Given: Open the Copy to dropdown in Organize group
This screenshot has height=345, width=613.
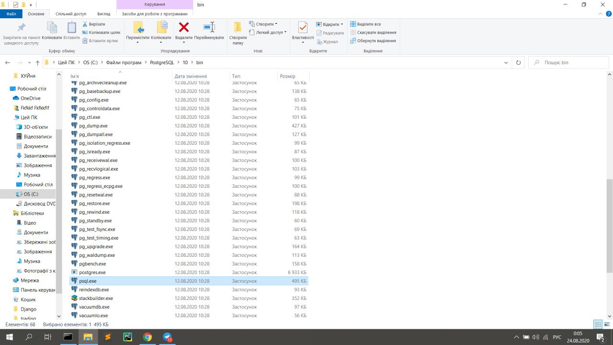Looking at the screenshot, I should click(161, 43).
